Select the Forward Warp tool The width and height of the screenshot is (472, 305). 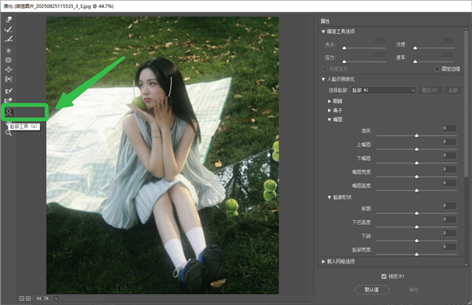tap(9, 20)
